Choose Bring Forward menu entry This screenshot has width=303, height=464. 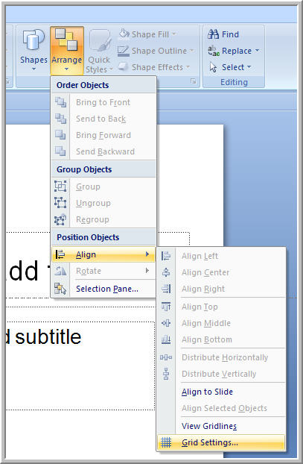click(x=103, y=135)
